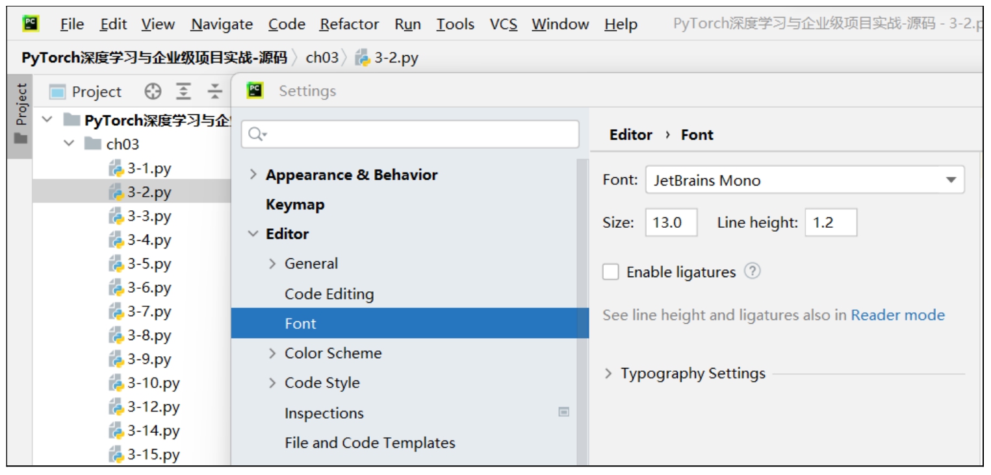991x475 pixels.
Task: Click the Project side tool window tab
Action: click(x=21, y=117)
